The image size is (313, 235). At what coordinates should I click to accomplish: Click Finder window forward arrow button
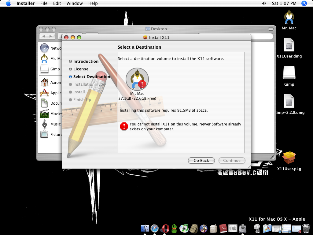tap(51, 36)
